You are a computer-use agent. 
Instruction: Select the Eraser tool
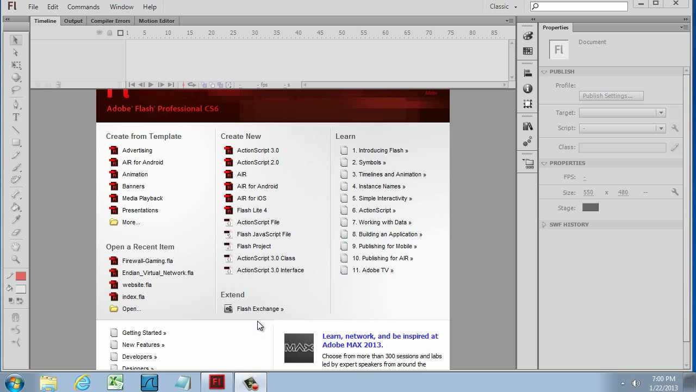pos(16,232)
